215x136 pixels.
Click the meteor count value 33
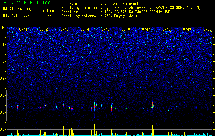[50, 16]
